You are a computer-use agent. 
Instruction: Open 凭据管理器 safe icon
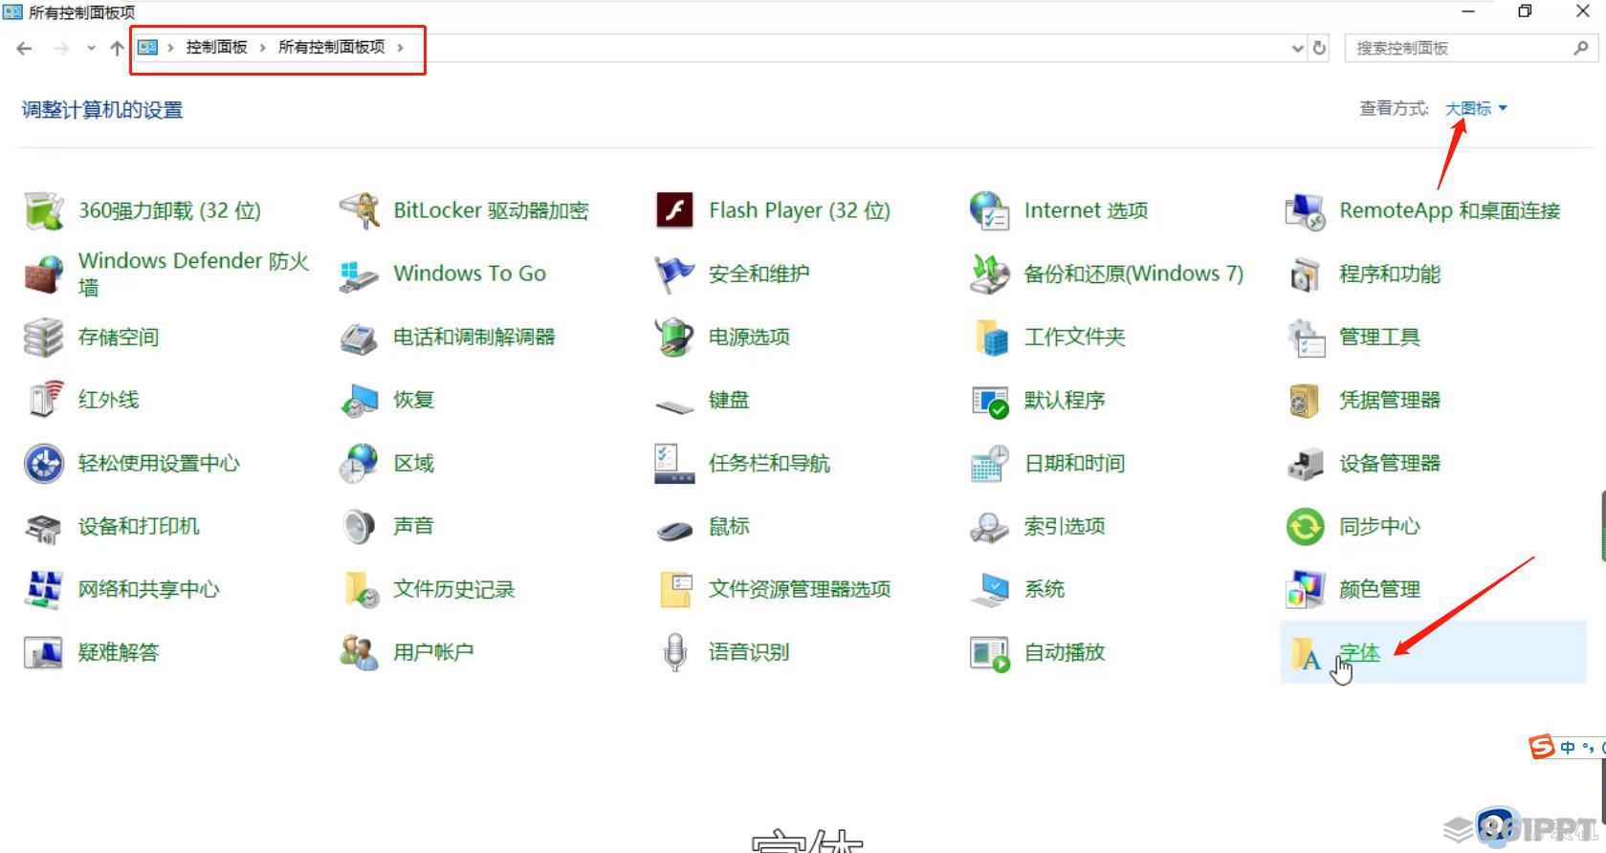click(x=1305, y=400)
